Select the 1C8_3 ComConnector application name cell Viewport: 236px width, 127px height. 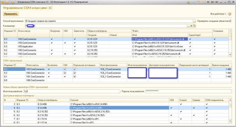[x=113, y=69]
